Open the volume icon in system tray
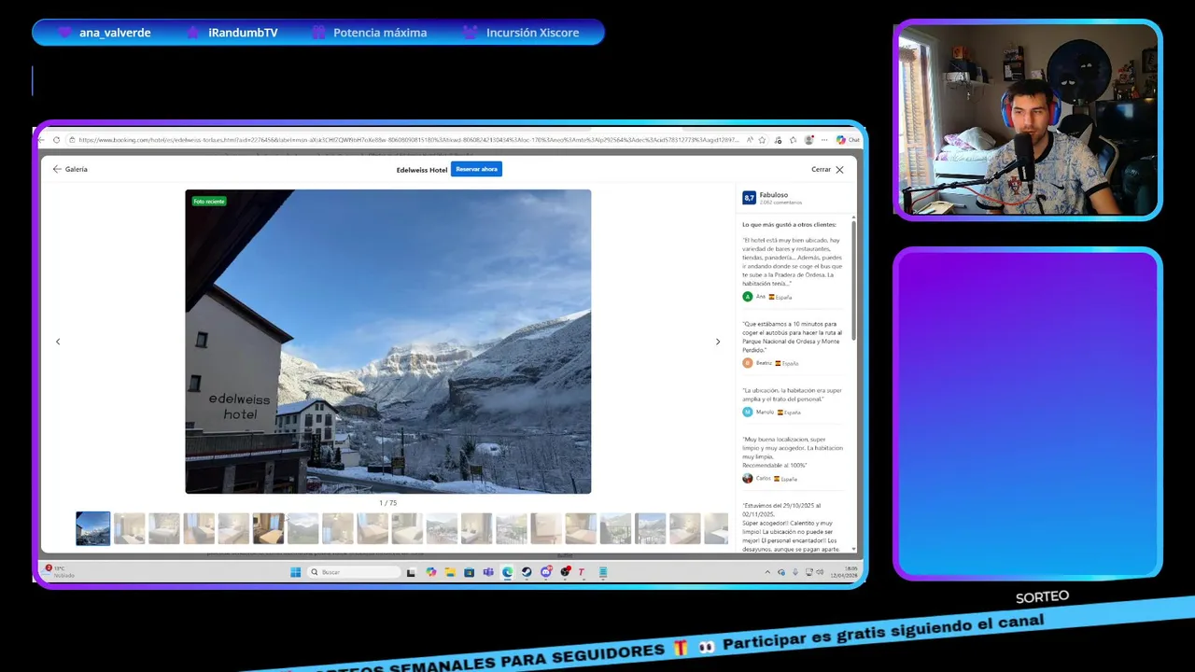 [x=819, y=572]
